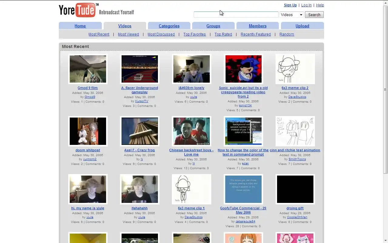Image resolution: width=388 pixels, height=243 pixels.
Task: Open the Sign Up link
Action: (290, 5)
